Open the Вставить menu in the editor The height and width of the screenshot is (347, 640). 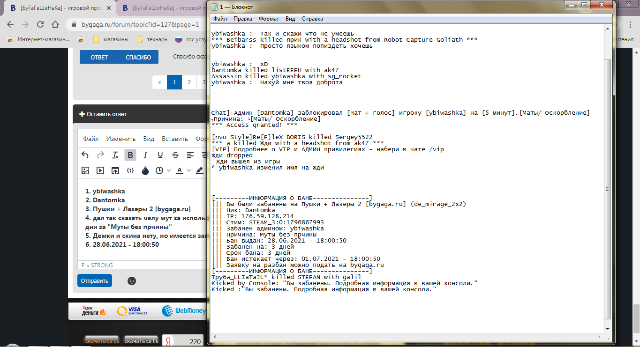click(173, 139)
